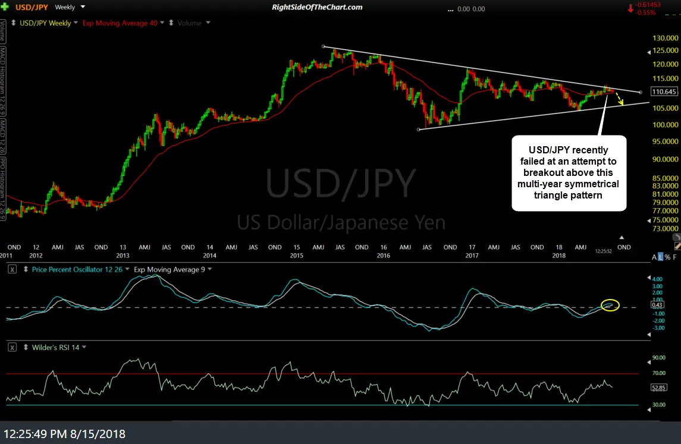The width and height of the screenshot is (681, 444).
Task: Click the 70.00 RSI axis label
Action: [x=659, y=373]
